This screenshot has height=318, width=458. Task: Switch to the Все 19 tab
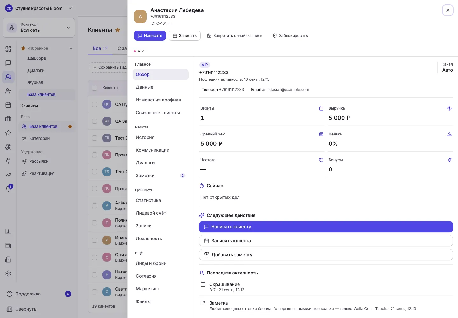tap(100, 48)
